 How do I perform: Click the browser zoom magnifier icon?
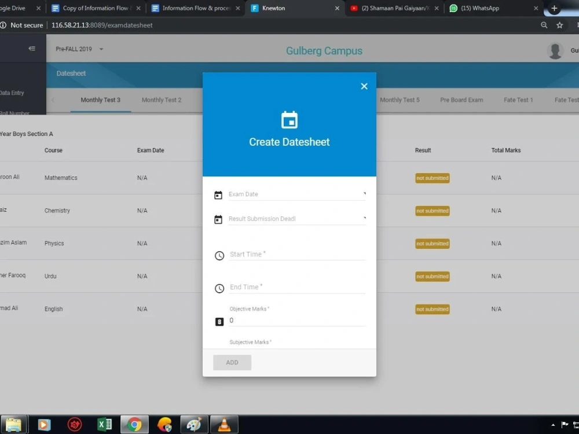(x=544, y=25)
